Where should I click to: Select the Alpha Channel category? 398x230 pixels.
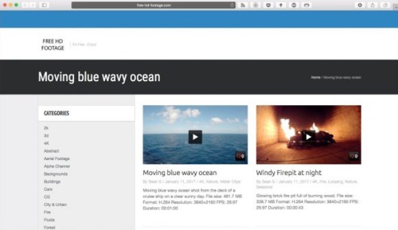point(57,166)
